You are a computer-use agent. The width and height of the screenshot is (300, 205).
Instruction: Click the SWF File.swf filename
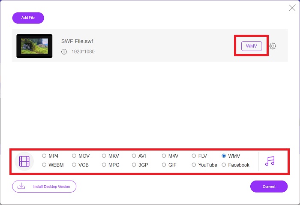pos(77,41)
